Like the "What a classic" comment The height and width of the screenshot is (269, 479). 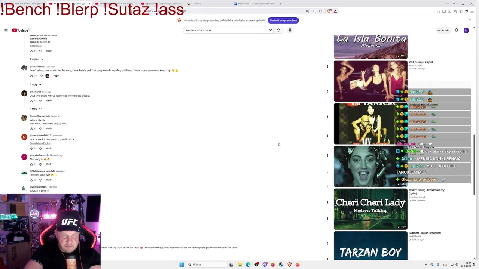coord(31,129)
